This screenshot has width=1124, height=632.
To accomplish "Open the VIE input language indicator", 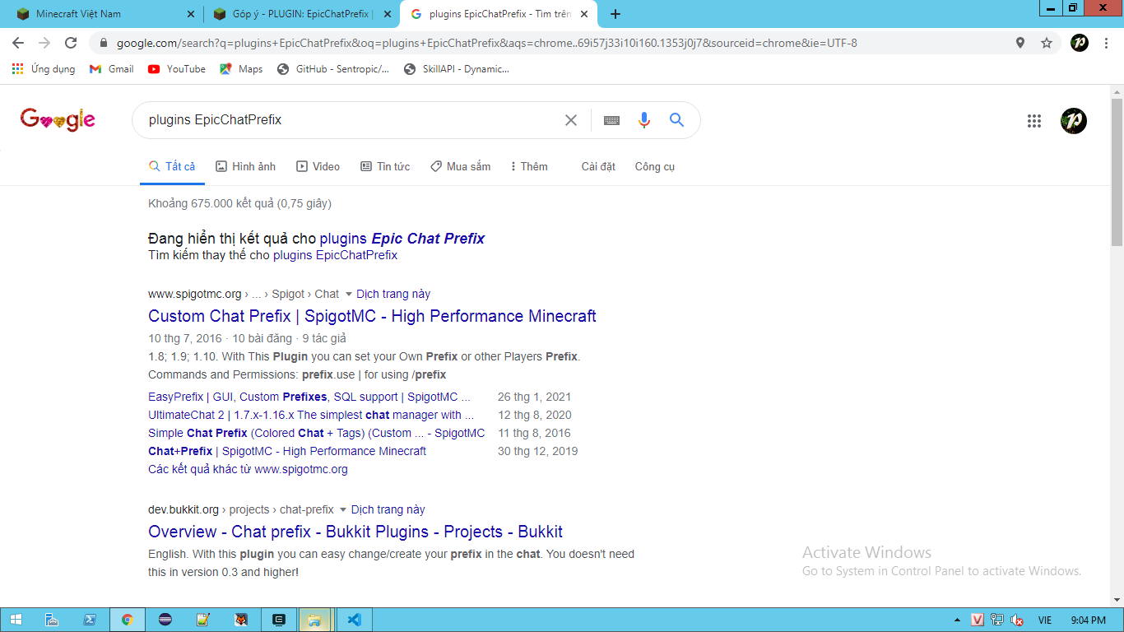I will click(1045, 620).
